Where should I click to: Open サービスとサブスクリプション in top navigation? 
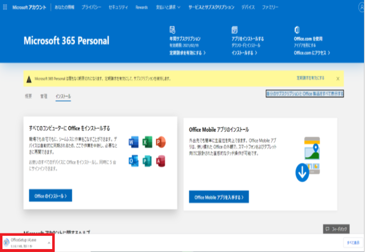[x=211, y=7]
